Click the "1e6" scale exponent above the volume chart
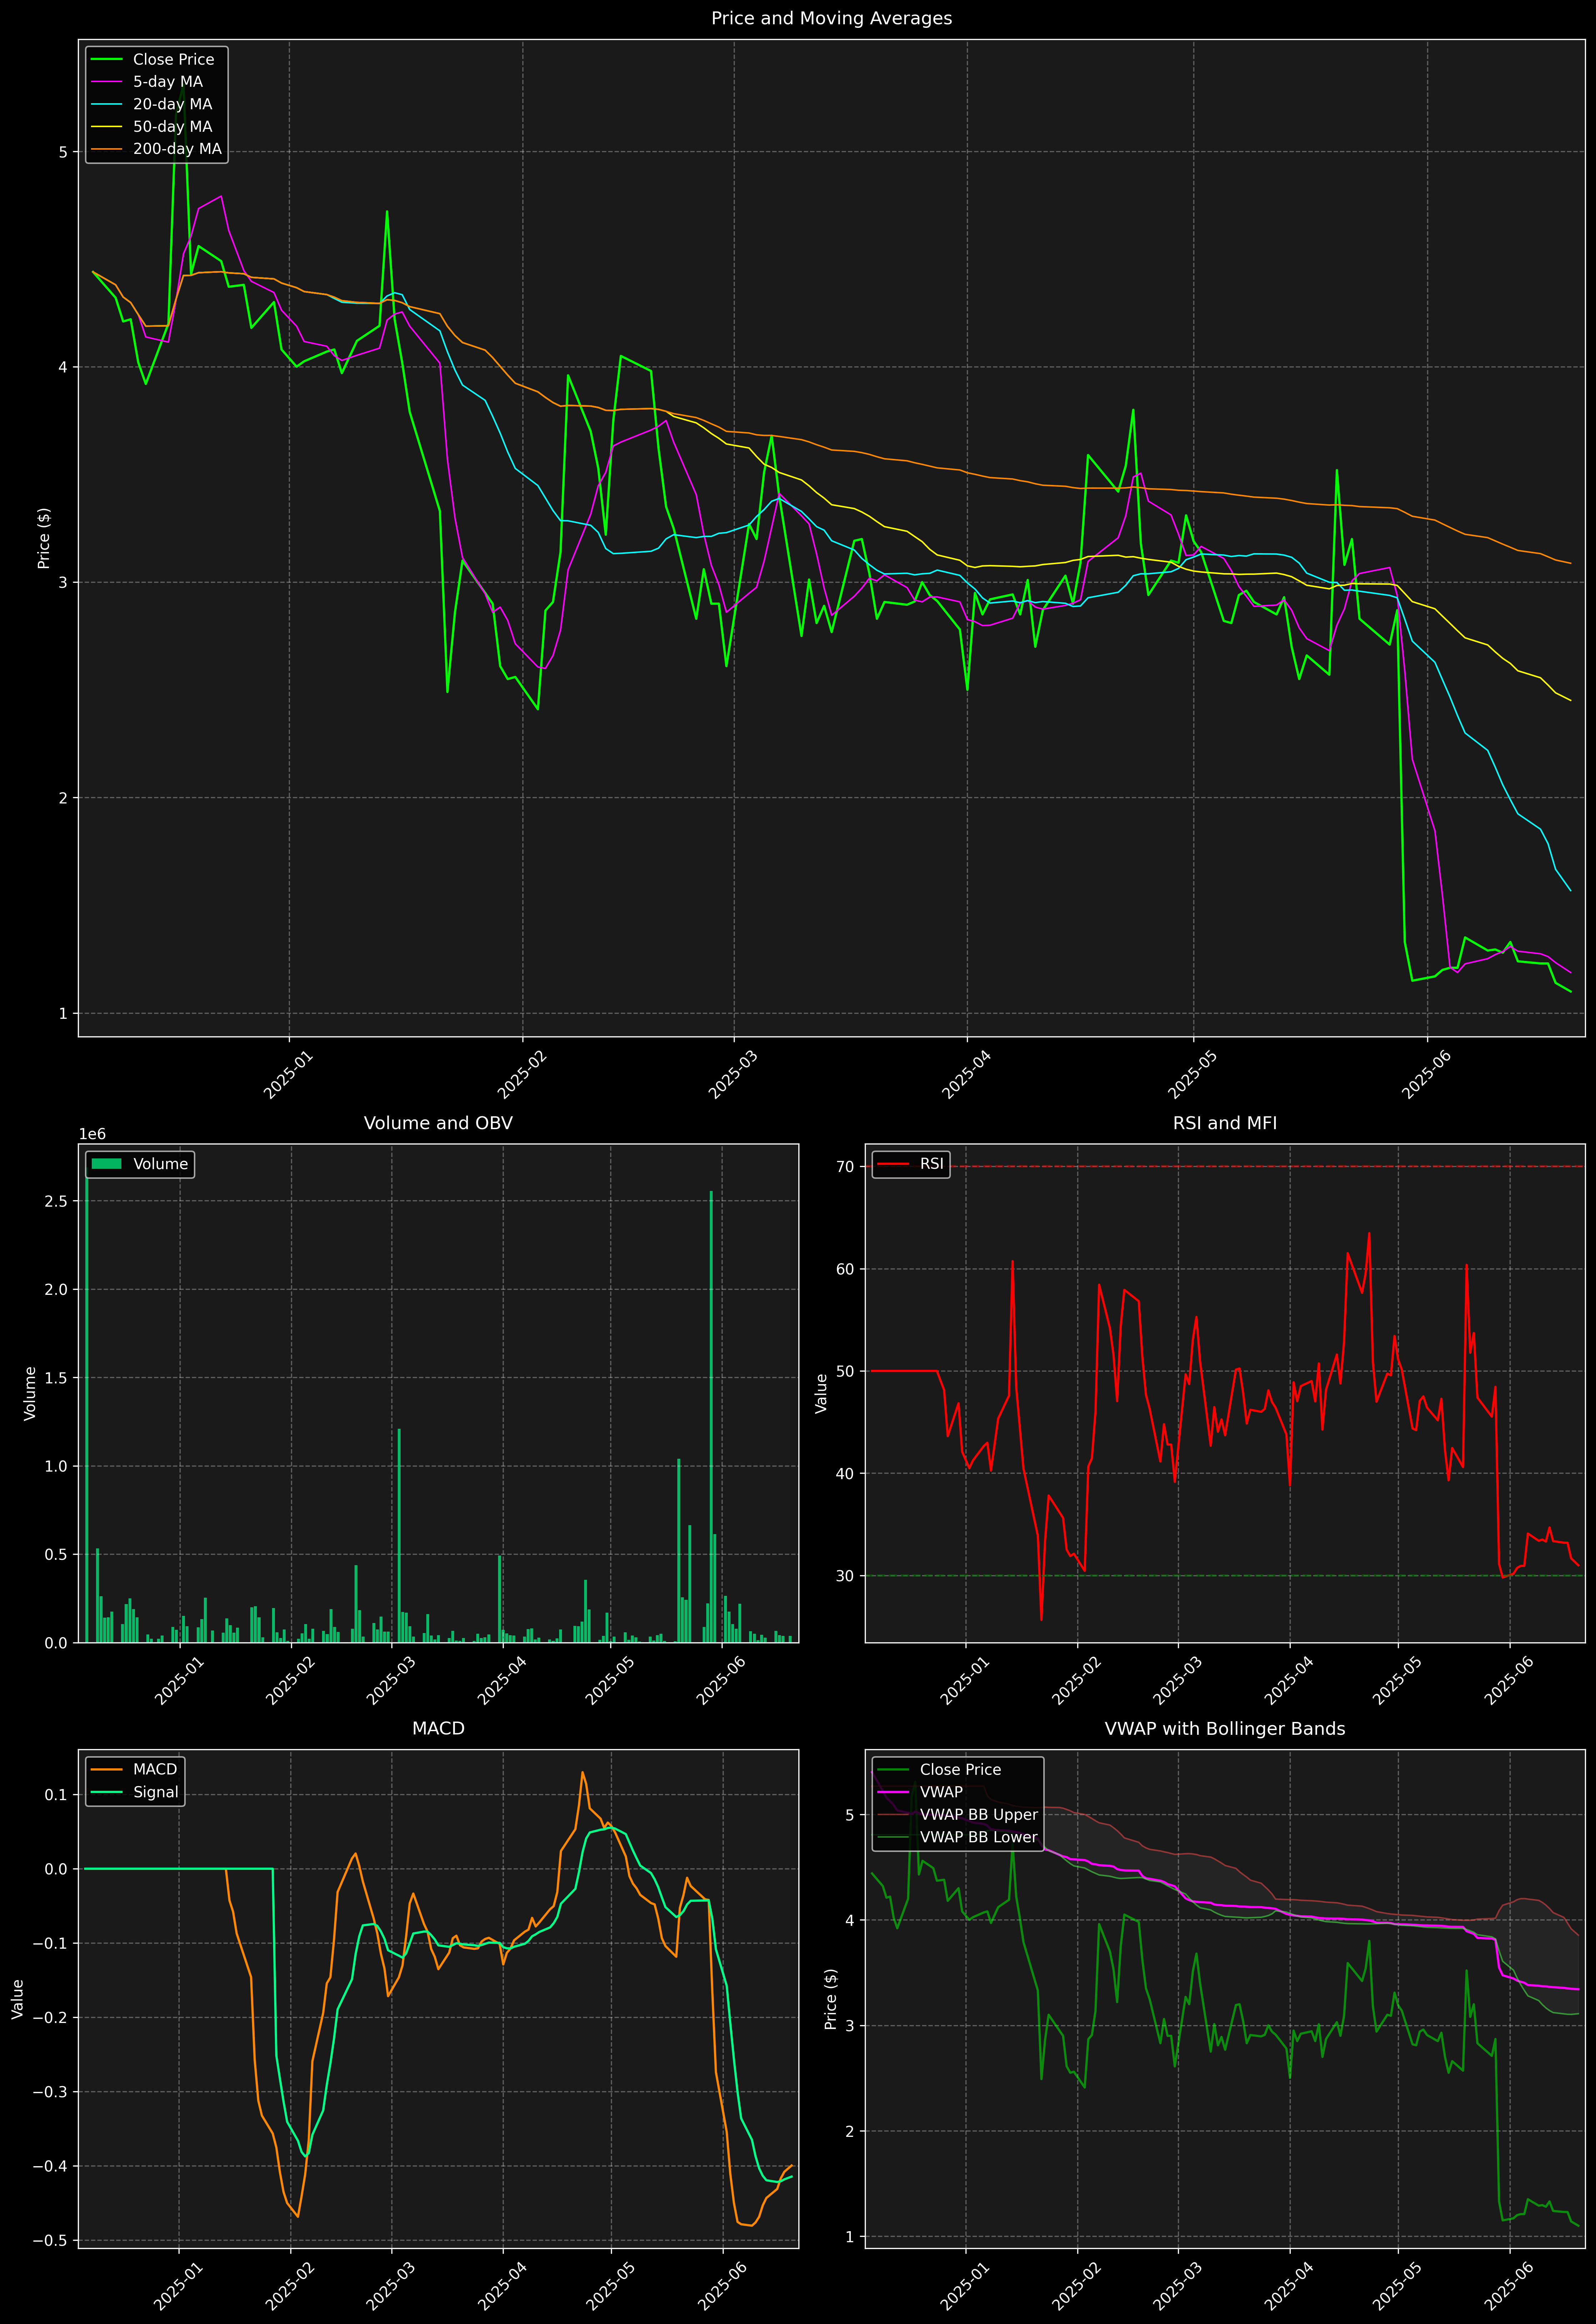The width and height of the screenshot is (1596, 2324). tap(92, 1134)
